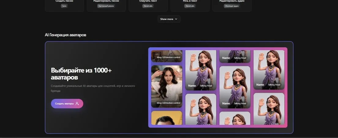The width and height of the screenshot is (338, 138).
Task: Select top avatar card in second column
Action: [x=201, y=71]
